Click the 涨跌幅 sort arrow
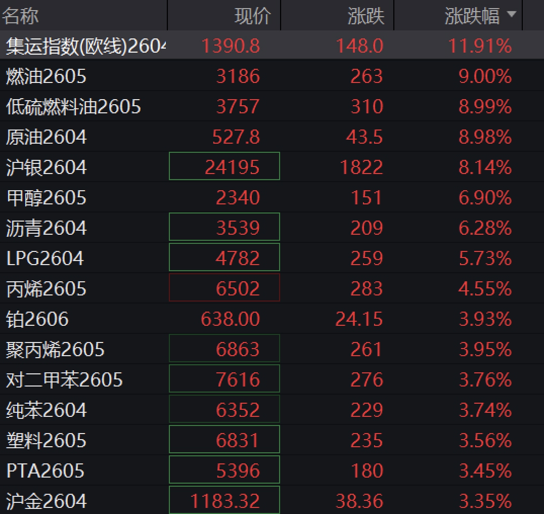The height and width of the screenshot is (514, 544). [511, 15]
